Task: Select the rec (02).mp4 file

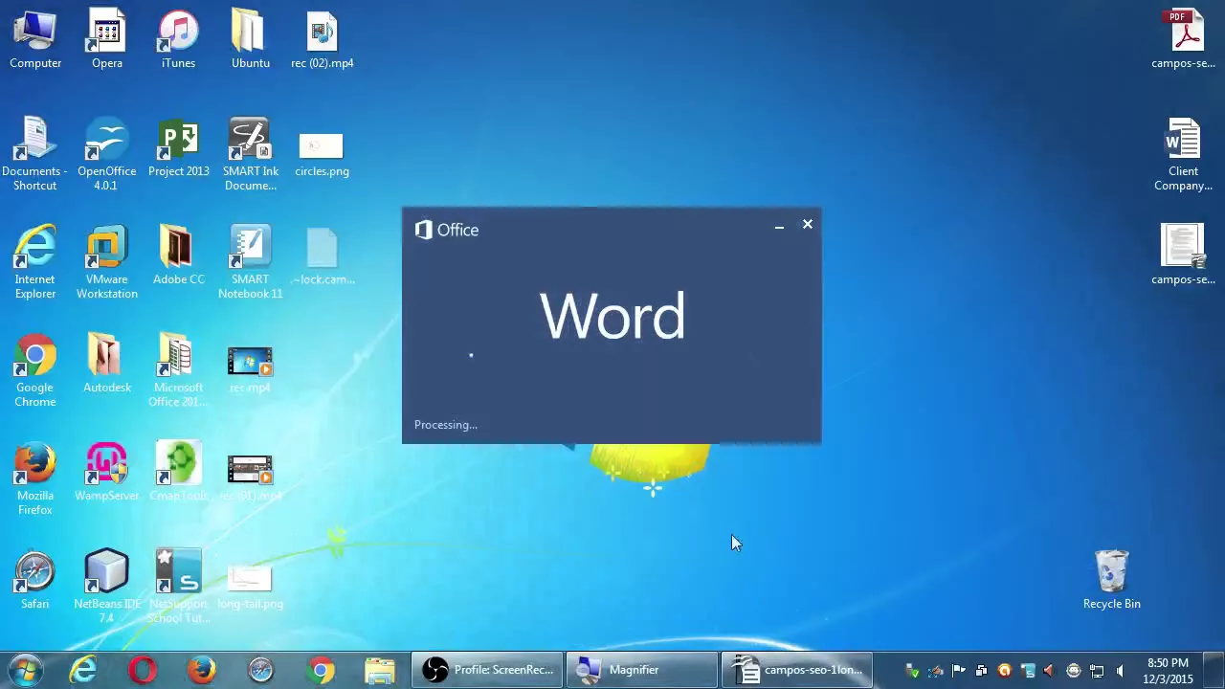Action: [x=323, y=38]
